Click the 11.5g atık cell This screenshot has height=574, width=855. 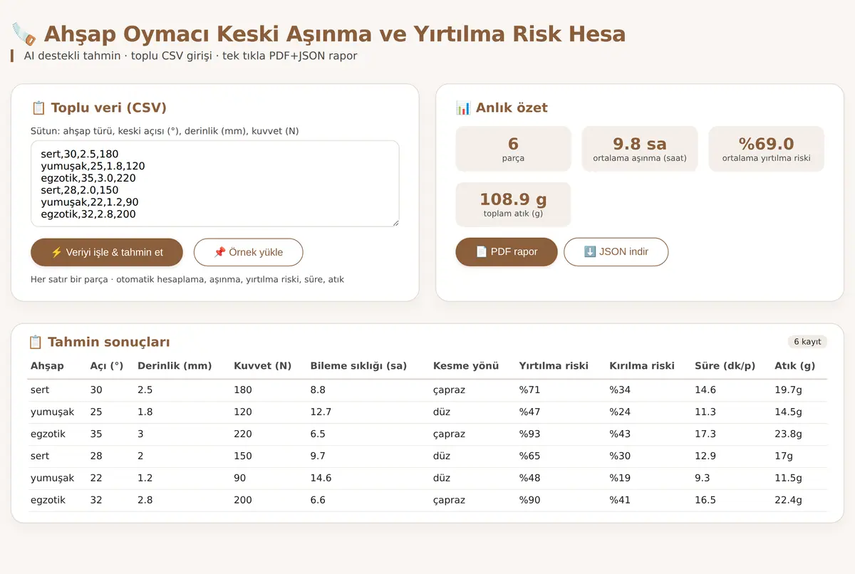point(788,478)
